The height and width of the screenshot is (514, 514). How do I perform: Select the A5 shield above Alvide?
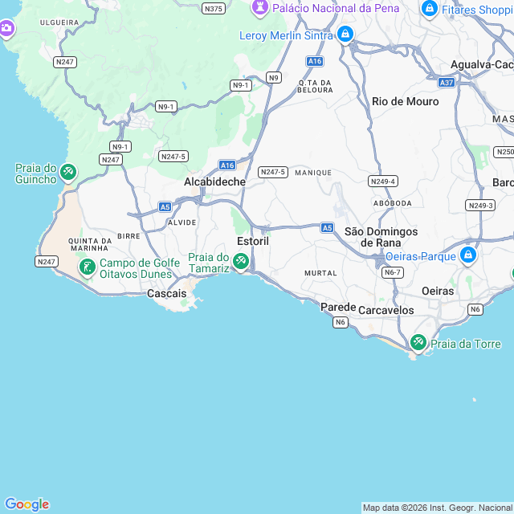165,207
